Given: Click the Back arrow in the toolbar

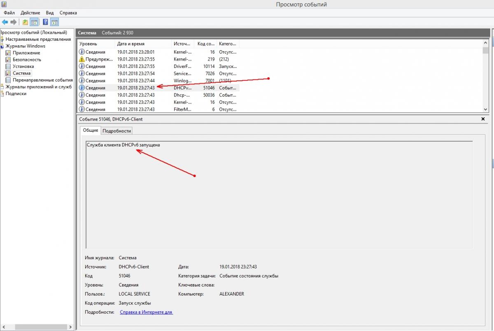Looking at the screenshot, I should [x=5, y=22].
